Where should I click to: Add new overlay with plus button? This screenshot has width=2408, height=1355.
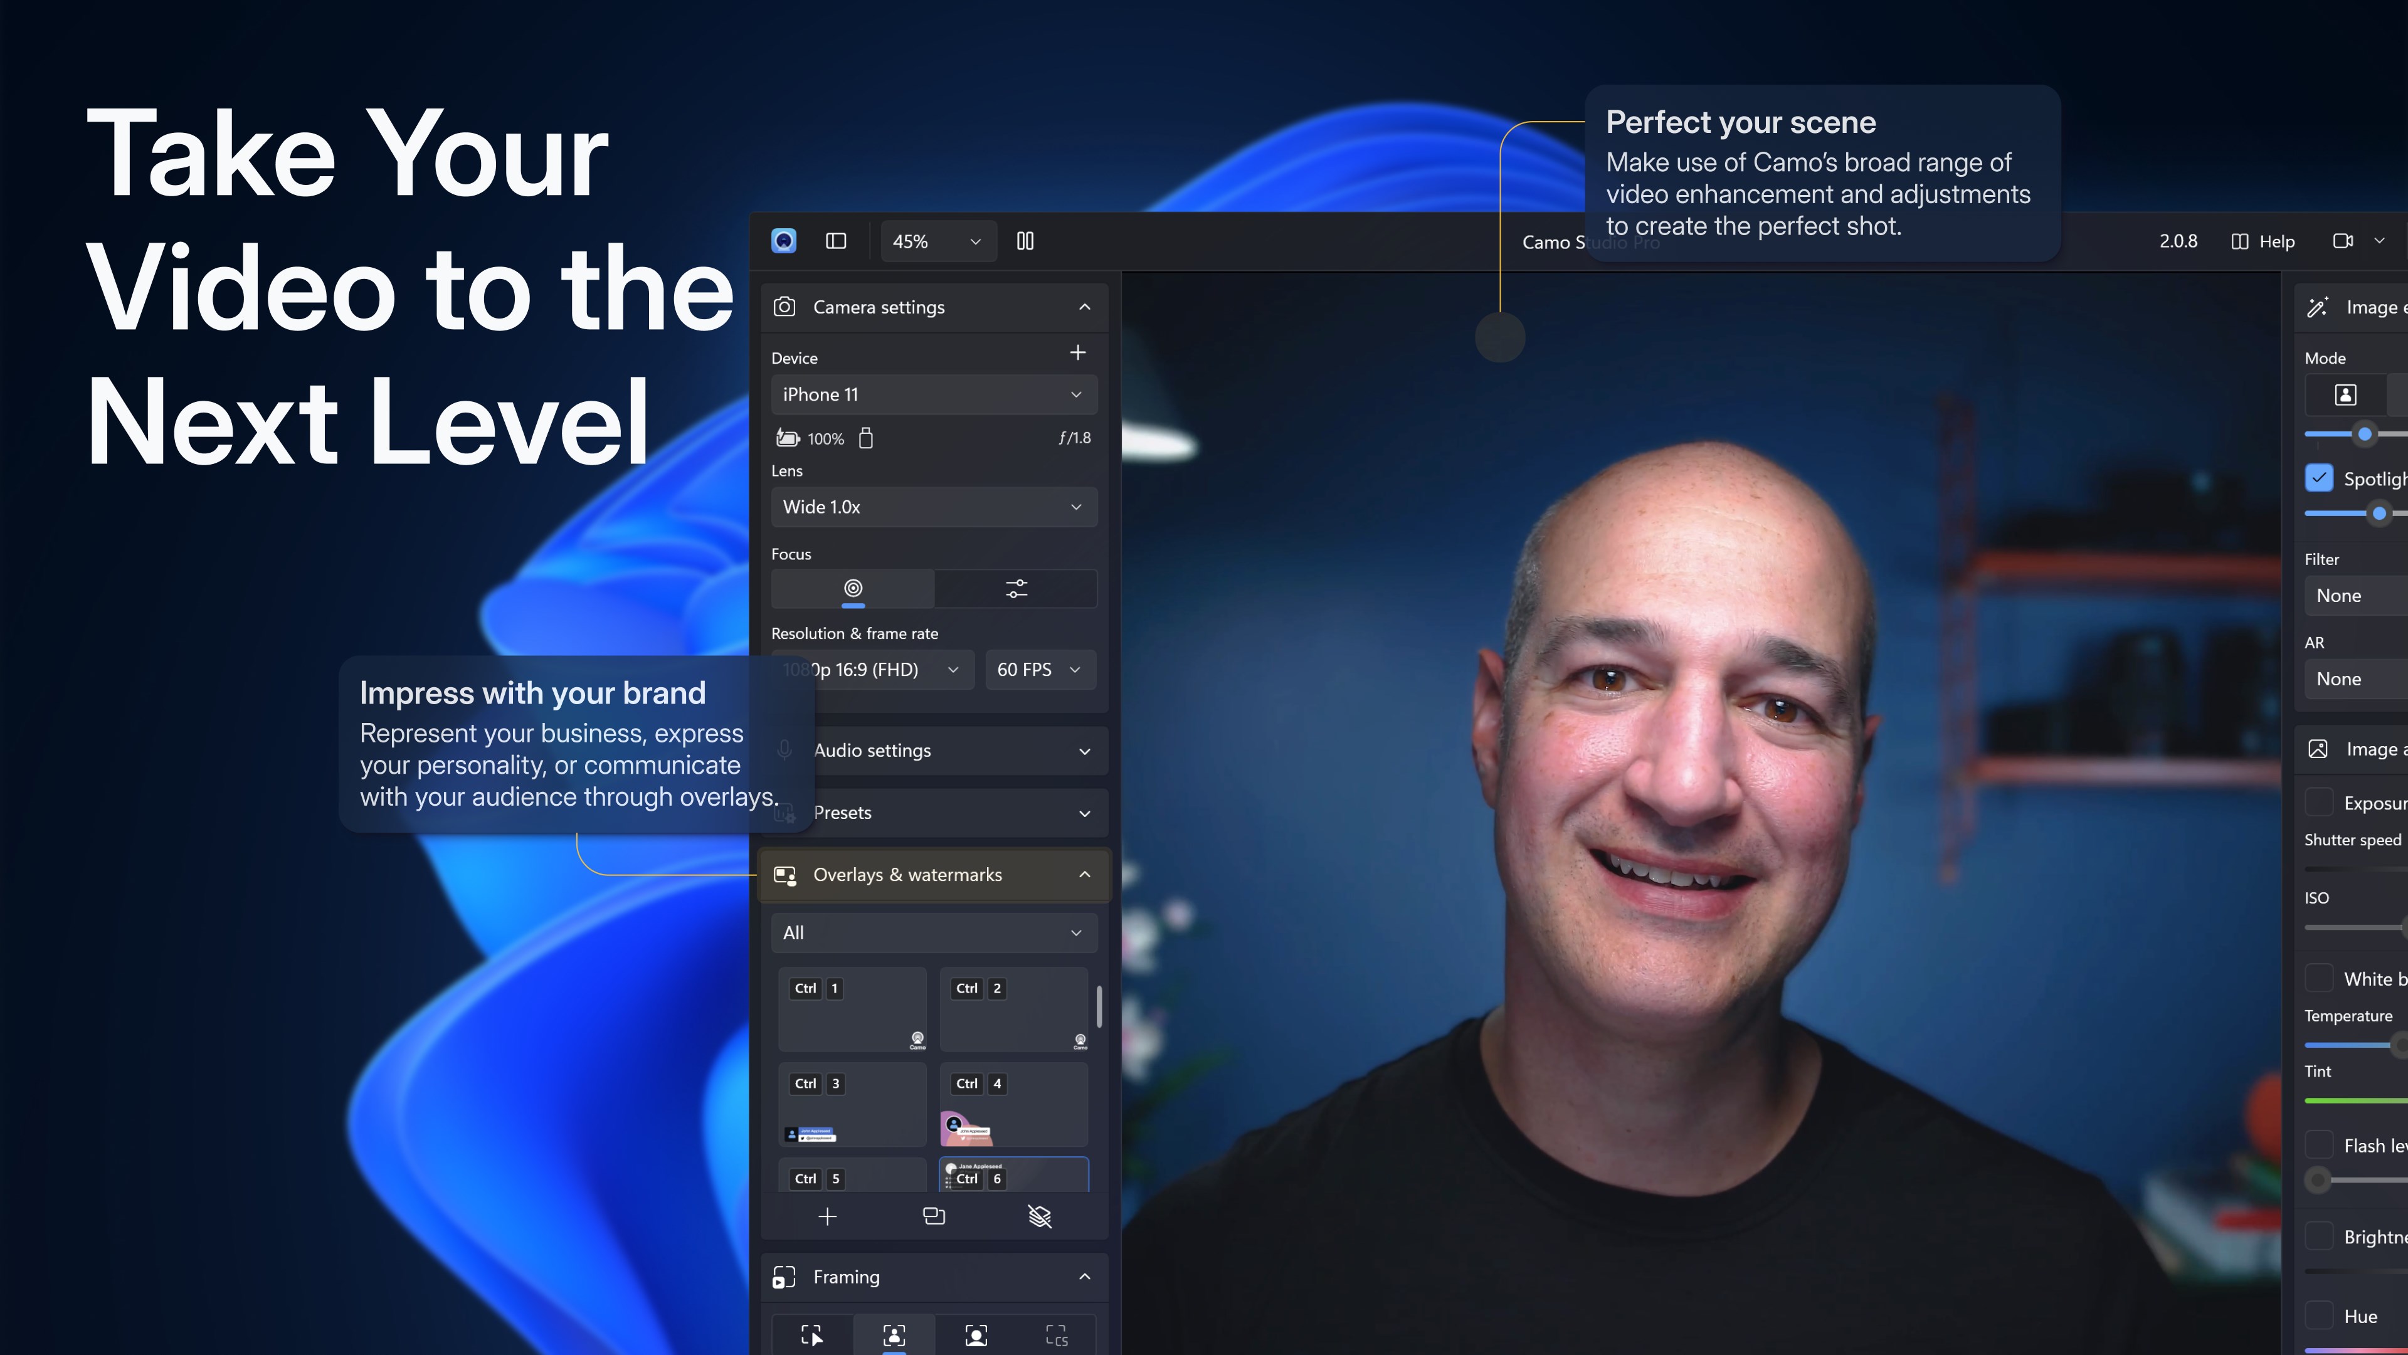tap(827, 1216)
